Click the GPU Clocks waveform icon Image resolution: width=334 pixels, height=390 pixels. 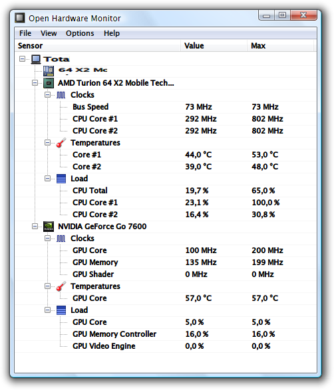click(61, 239)
